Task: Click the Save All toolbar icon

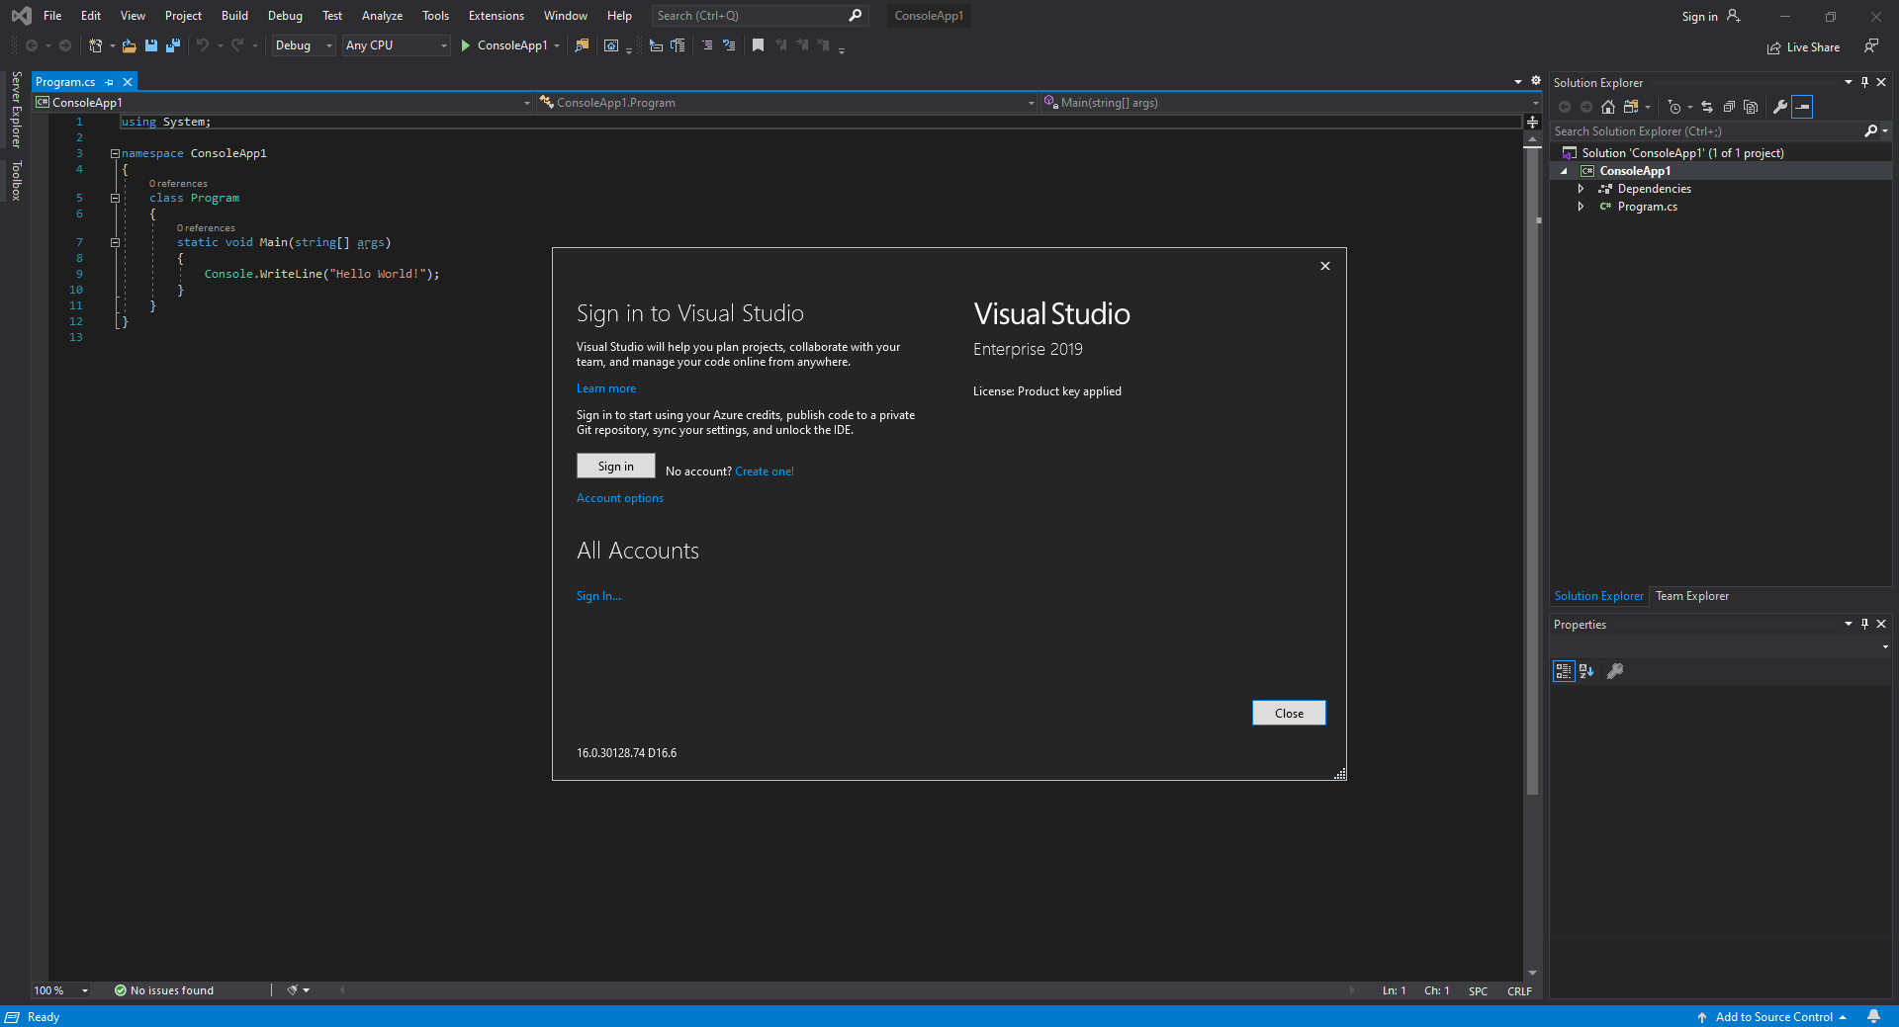Action: [172, 45]
